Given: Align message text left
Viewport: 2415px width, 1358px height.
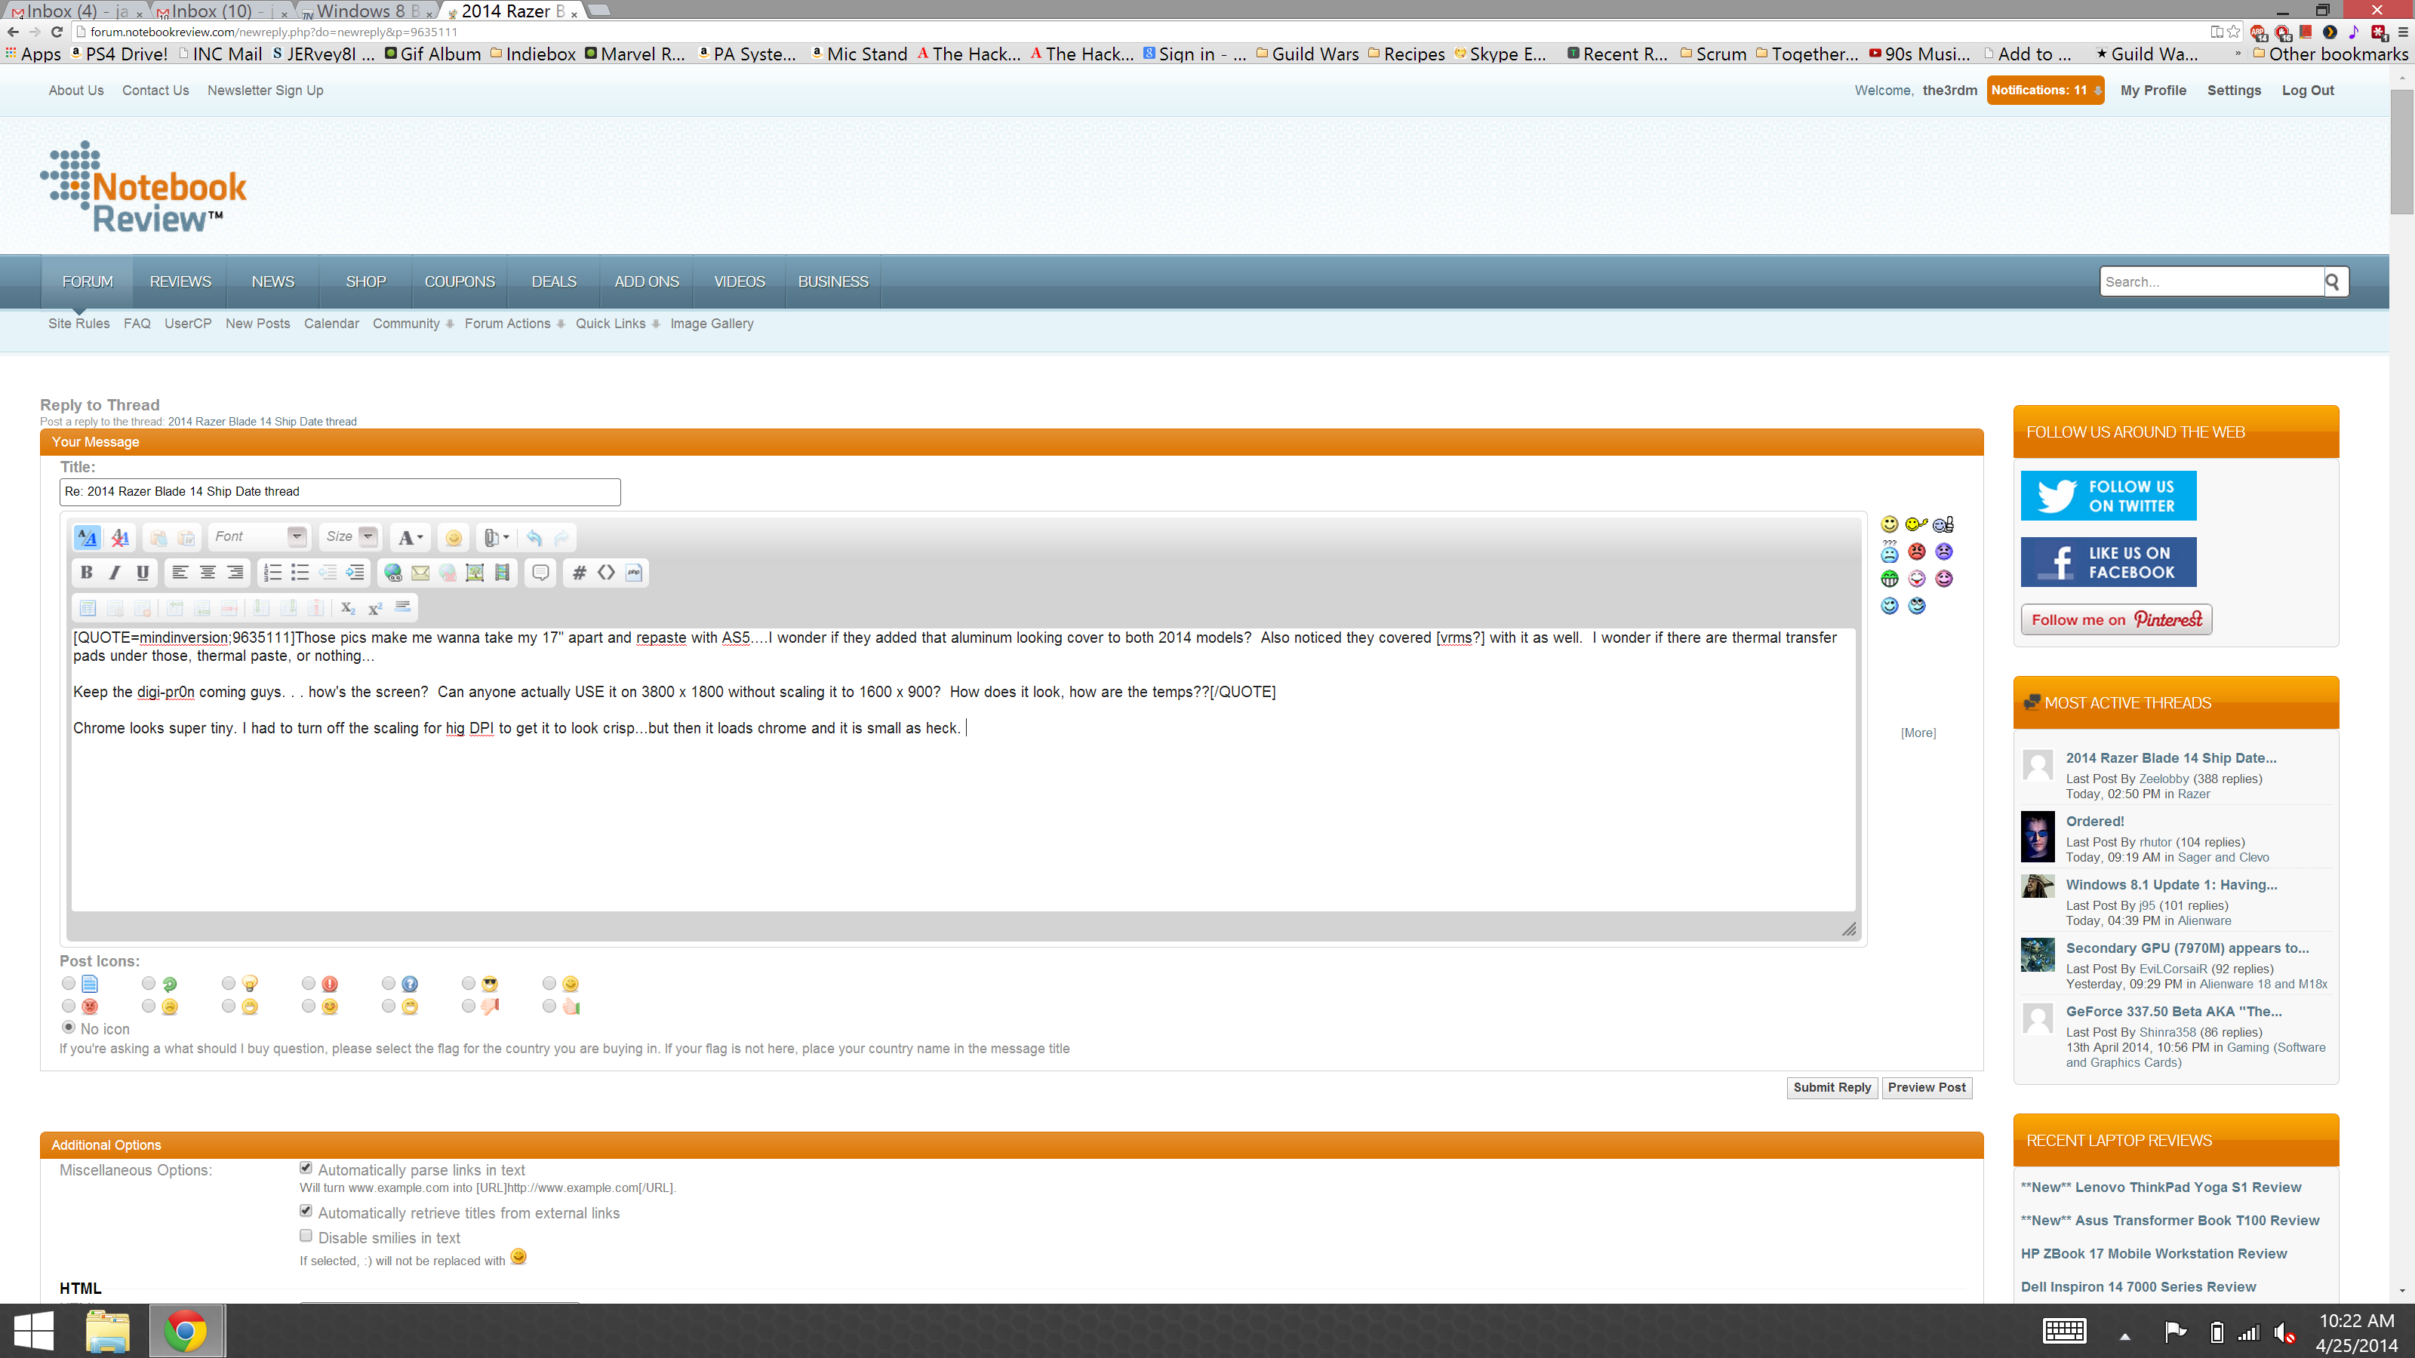Looking at the screenshot, I should point(180,573).
